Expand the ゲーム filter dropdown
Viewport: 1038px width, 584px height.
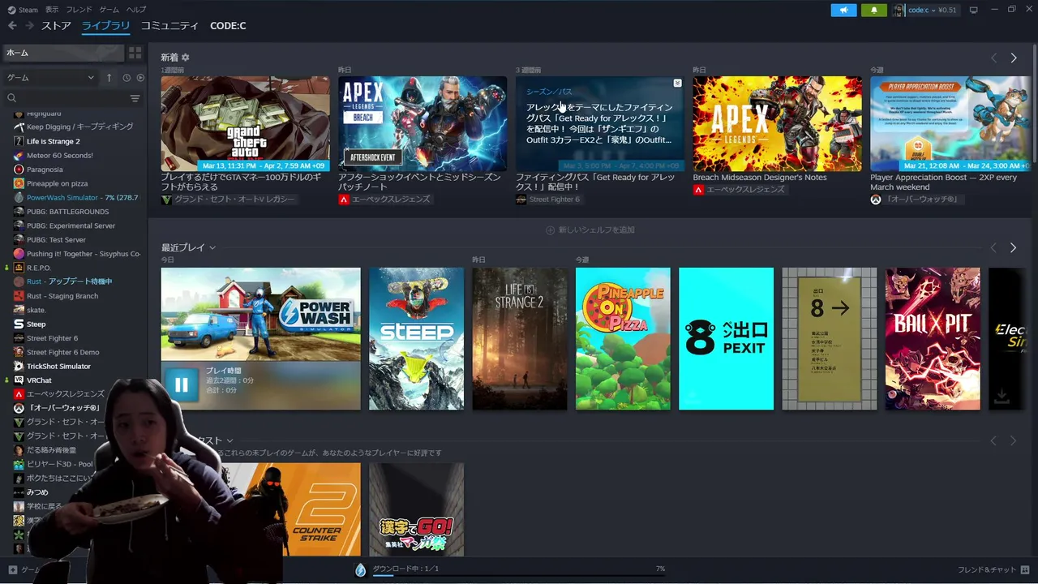tap(50, 78)
